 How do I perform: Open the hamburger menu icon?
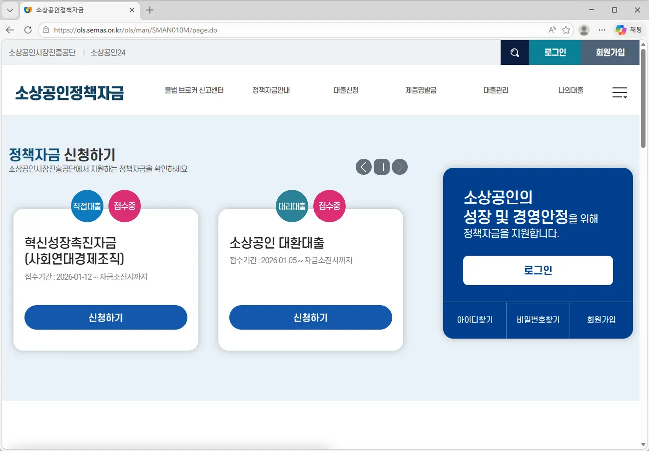(x=620, y=92)
